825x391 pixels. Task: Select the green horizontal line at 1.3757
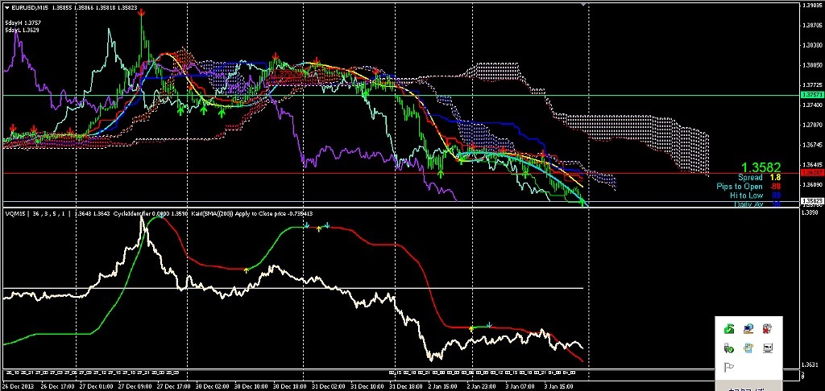click(x=400, y=95)
